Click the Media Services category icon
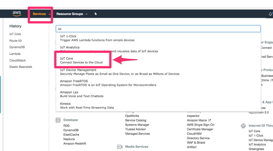 pos(120,147)
